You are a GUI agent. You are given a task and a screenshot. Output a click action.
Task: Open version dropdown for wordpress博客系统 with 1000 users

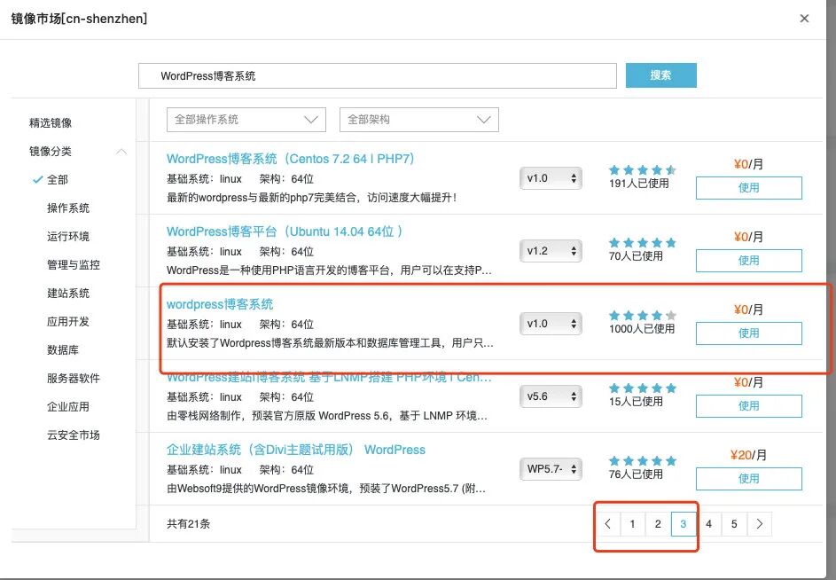(551, 324)
